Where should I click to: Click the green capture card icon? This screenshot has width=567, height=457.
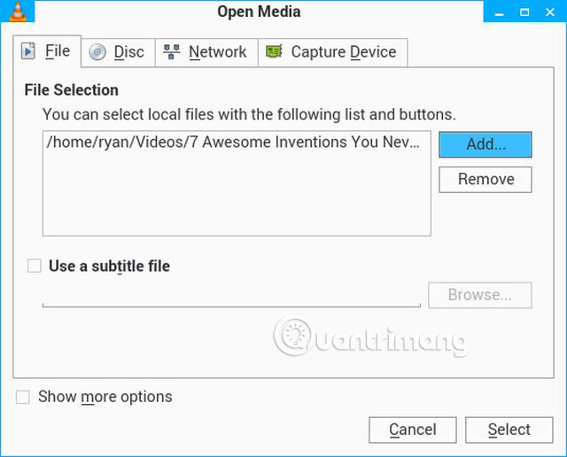click(275, 52)
